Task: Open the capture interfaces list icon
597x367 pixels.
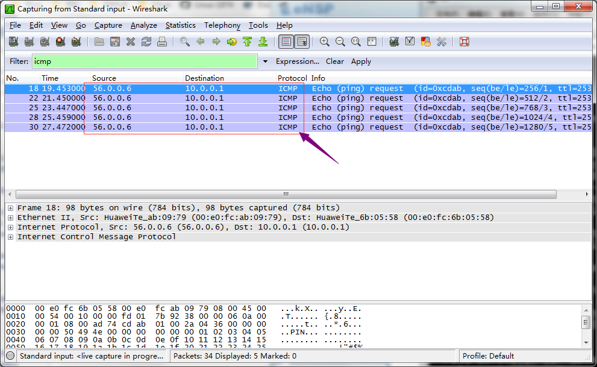Action: [x=13, y=42]
